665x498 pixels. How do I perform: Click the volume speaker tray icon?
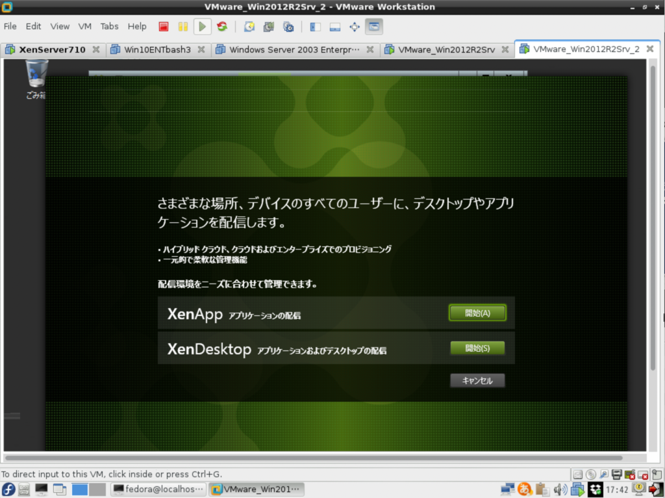tap(560, 490)
